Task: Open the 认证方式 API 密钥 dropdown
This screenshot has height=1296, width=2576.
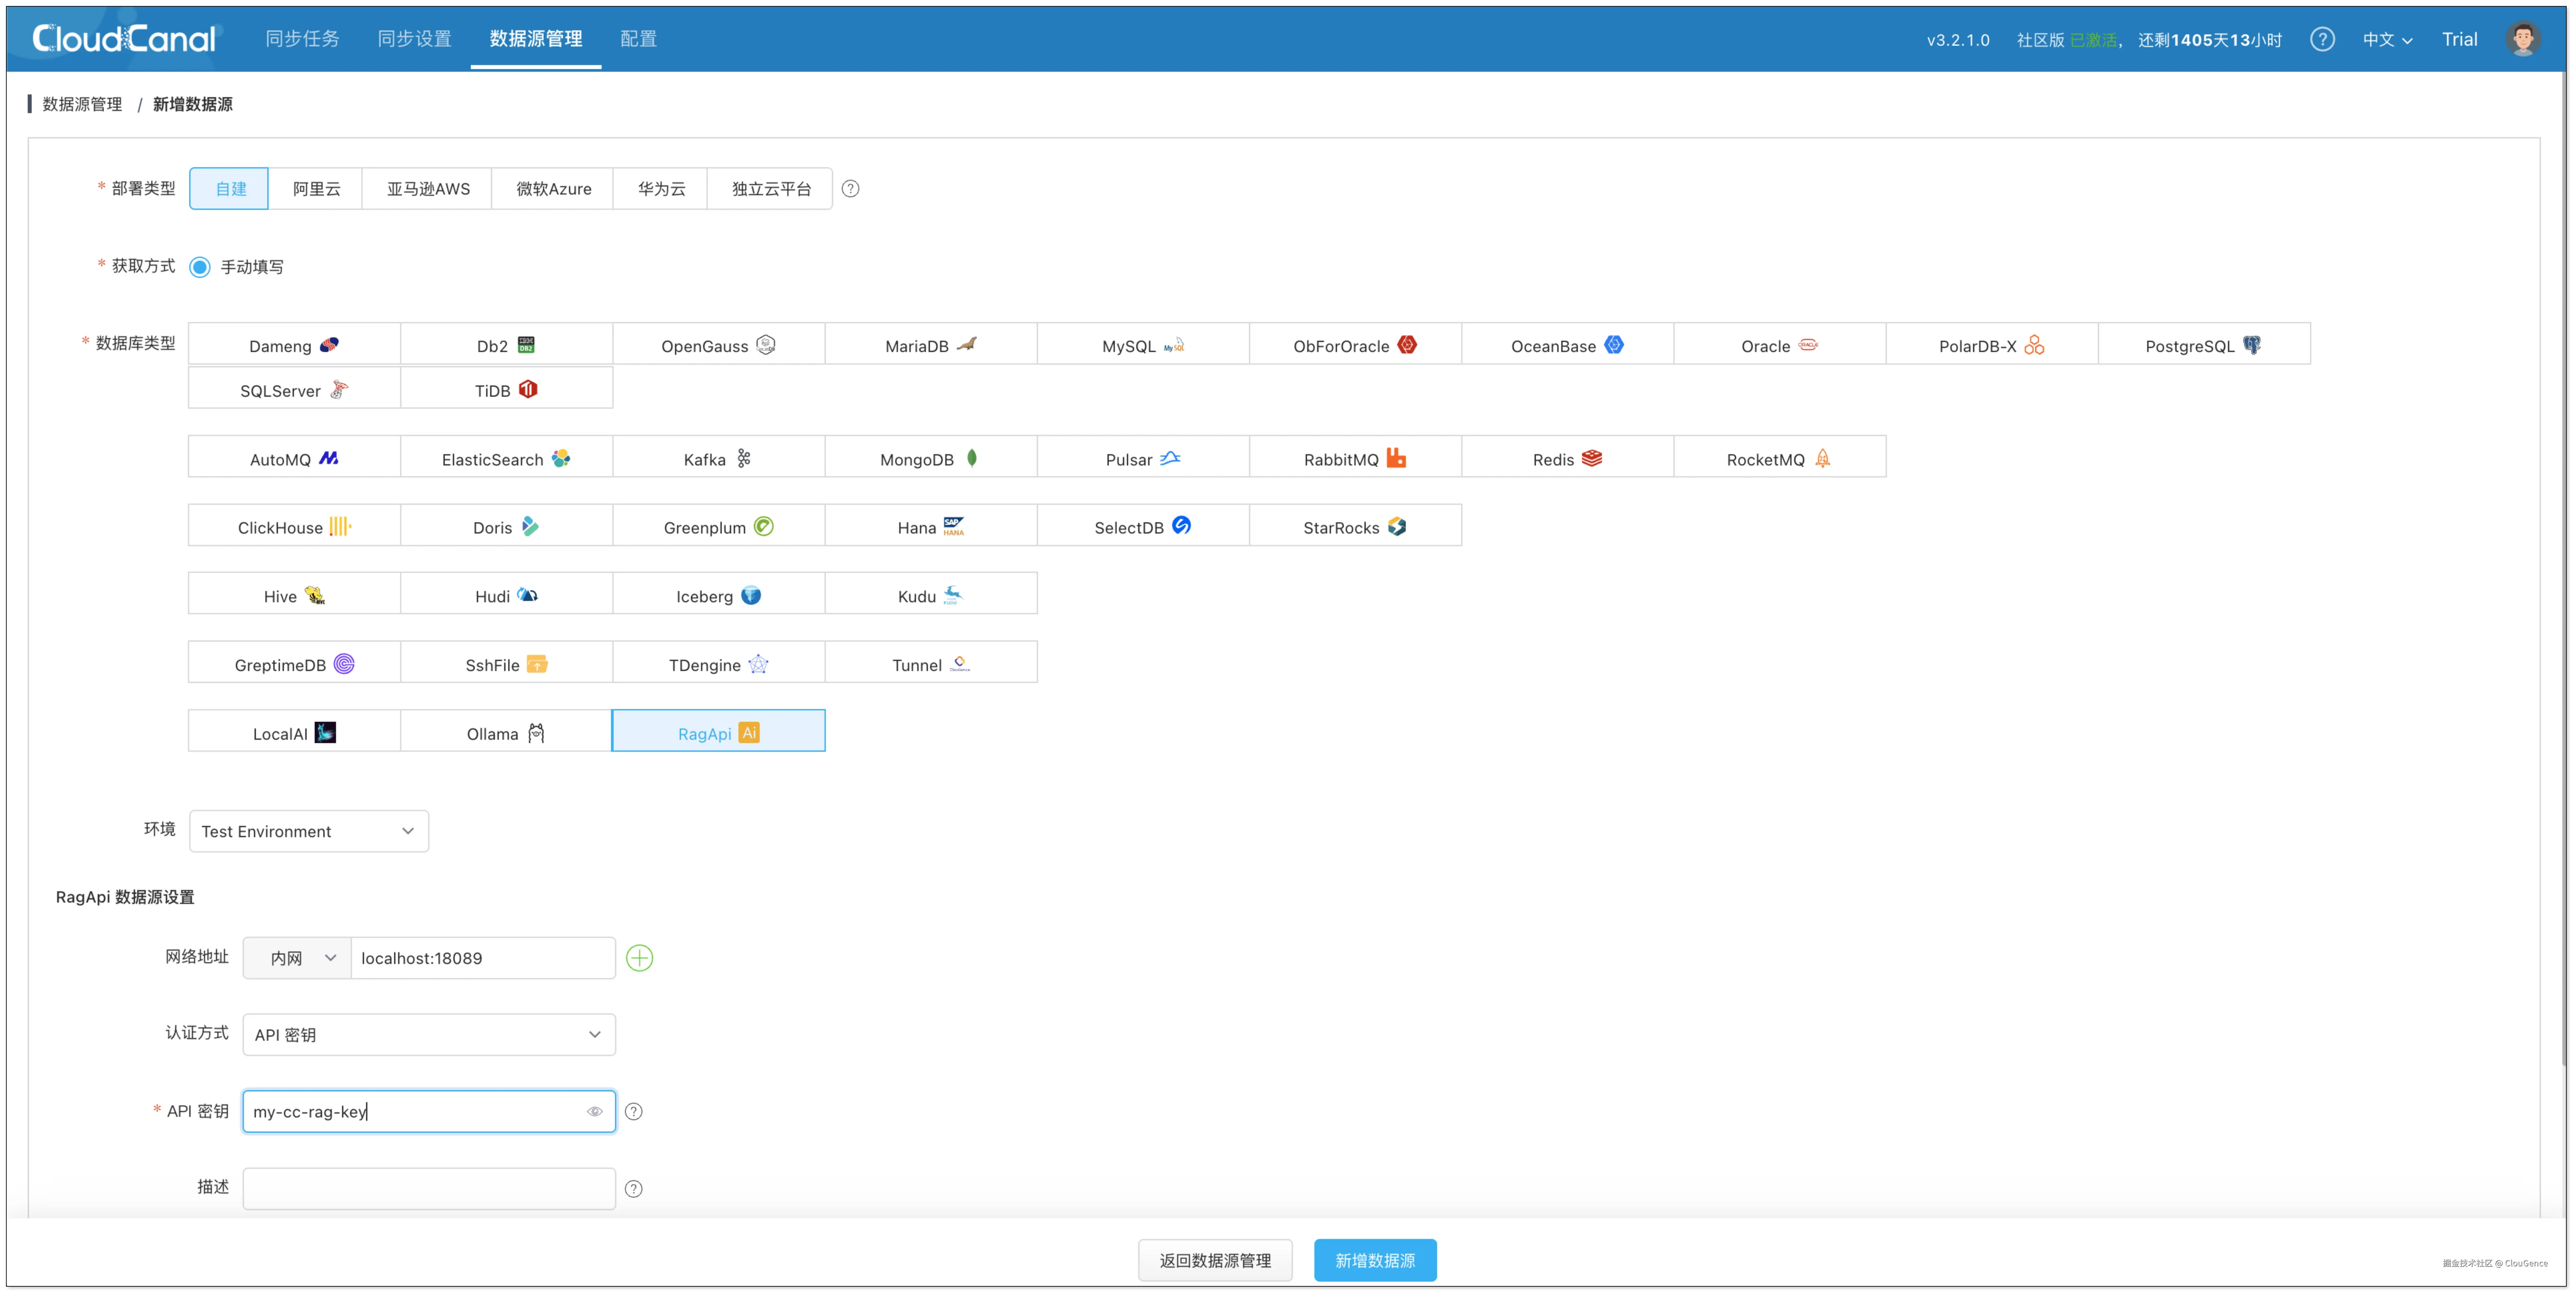Action: point(428,1034)
